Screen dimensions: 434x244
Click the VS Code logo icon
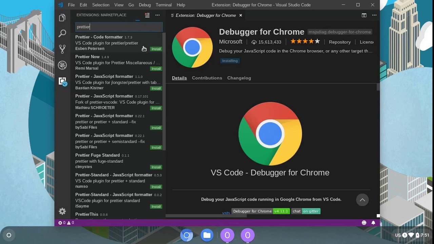(60, 5)
